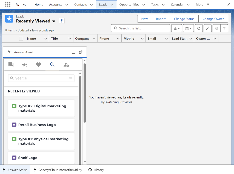Screen dimensions: 234x174
Task: Open Type #2: Digital marketing materials article
Action: point(41,108)
